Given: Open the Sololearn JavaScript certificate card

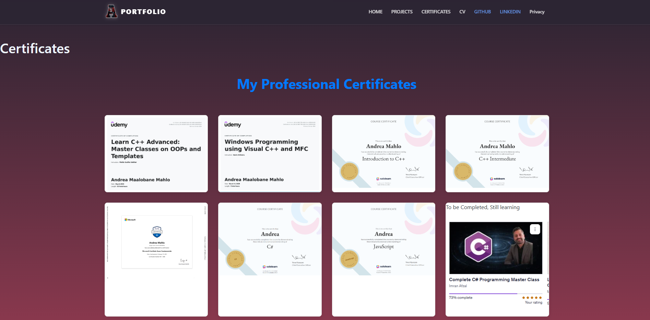Looking at the screenshot, I should pyautogui.click(x=383, y=259).
